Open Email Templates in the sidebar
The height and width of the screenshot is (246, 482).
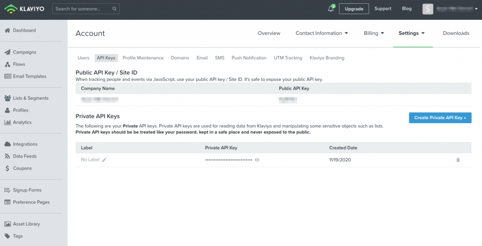point(30,76)
